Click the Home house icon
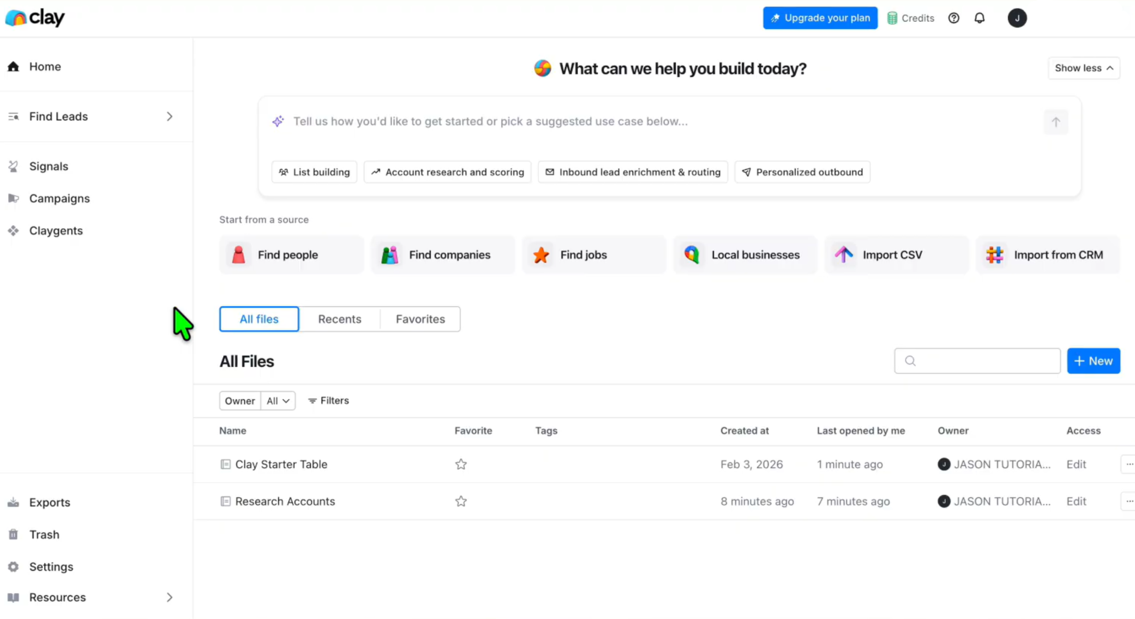This screenshot has width=1135, height=619. pos(13,66)
